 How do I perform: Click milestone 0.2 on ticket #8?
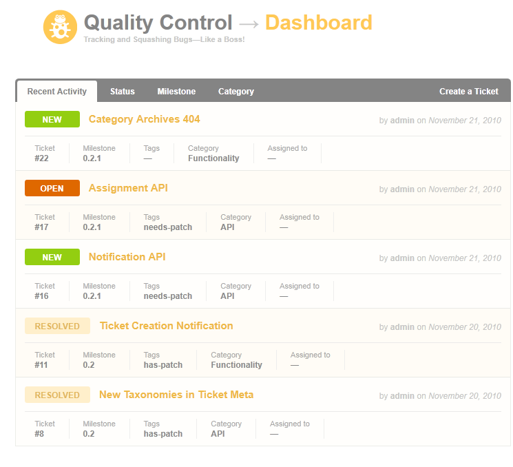coord(89,434)
